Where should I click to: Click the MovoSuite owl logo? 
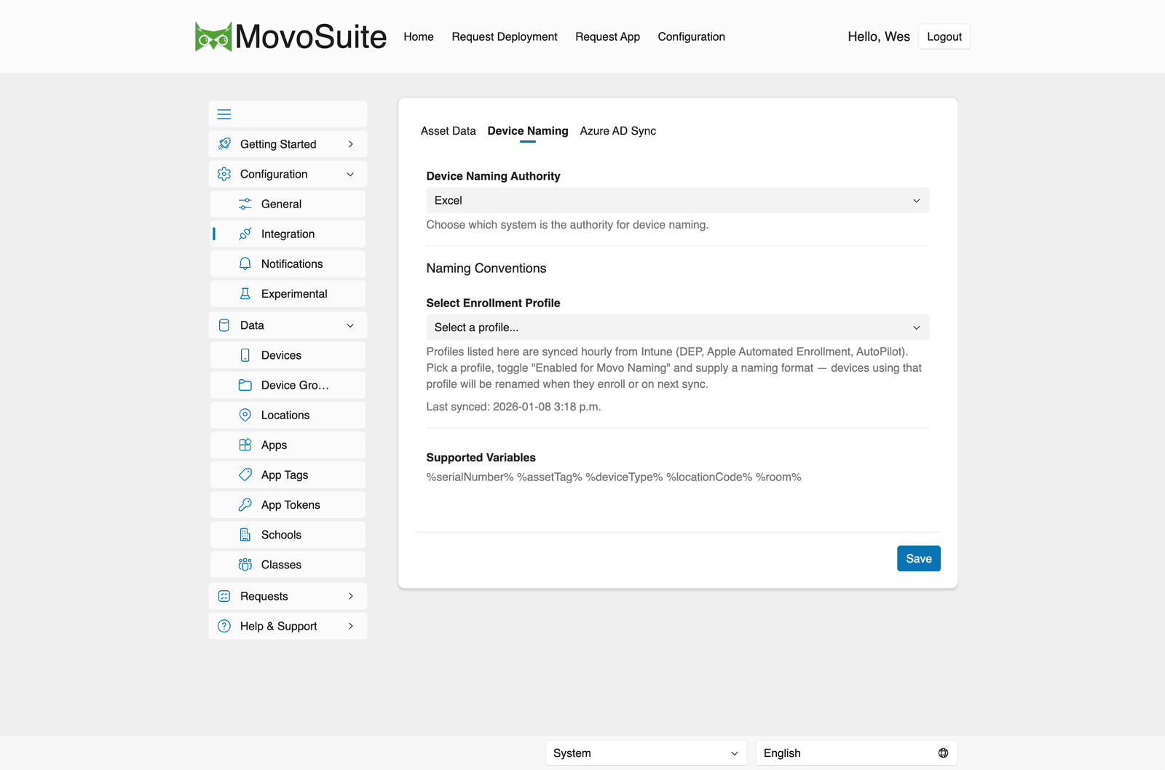pos(213,36)
